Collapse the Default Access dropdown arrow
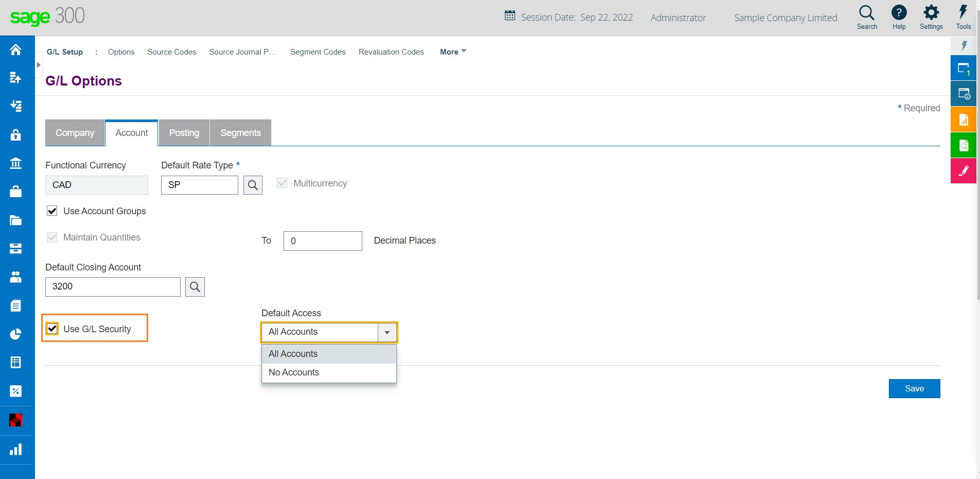The width and height of the screenshot is (980, 479). click(x=387, y=332)
